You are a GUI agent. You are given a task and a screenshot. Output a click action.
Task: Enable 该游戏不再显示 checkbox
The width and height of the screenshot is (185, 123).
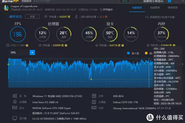[x=141, y=1]
